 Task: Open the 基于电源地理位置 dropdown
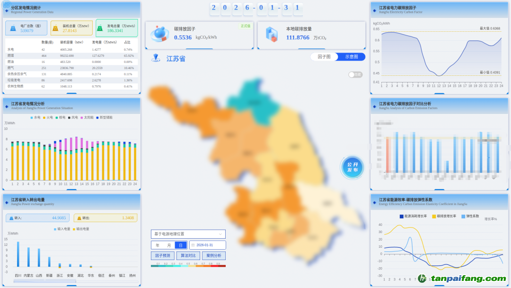(188, 234)
